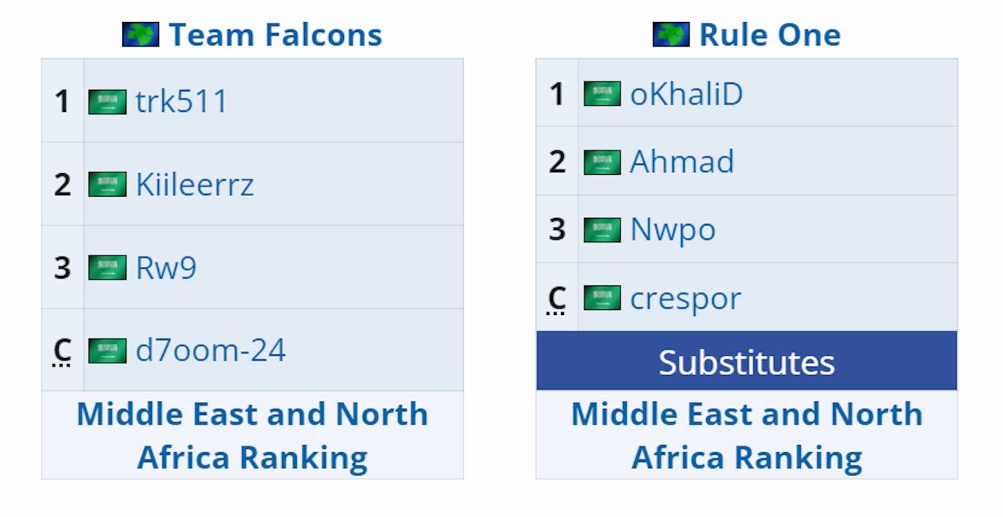This screenshot has width=1003, height=517.
Task: Click the flag icon beside Rw9
Action: 107,268
